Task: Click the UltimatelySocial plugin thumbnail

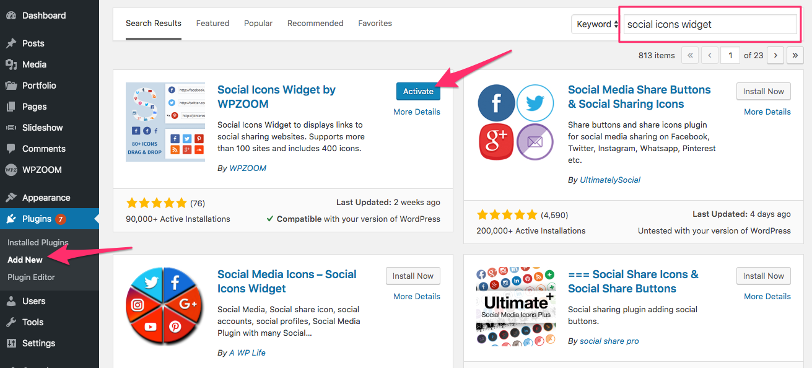Action: (516, 122)
